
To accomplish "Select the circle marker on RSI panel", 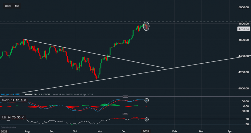I will tap(147, 119).
